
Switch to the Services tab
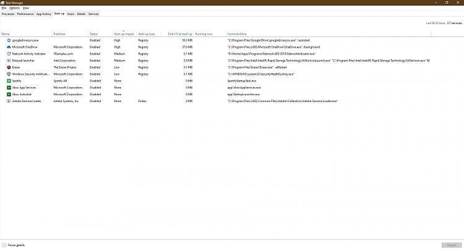coord(93,14)
